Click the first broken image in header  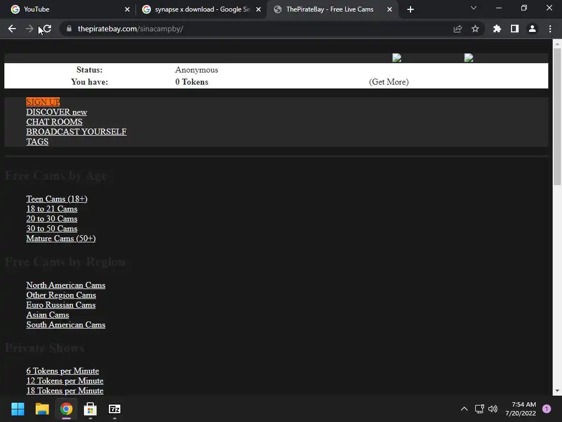[x=397, y=58]
